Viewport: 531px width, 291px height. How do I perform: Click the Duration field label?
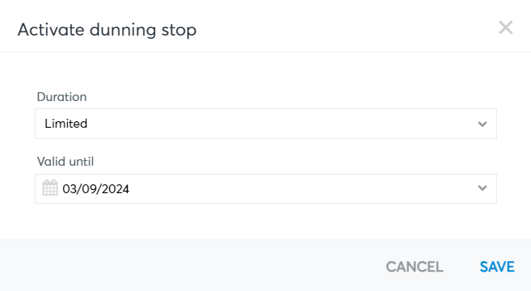[x=61, y=97]
